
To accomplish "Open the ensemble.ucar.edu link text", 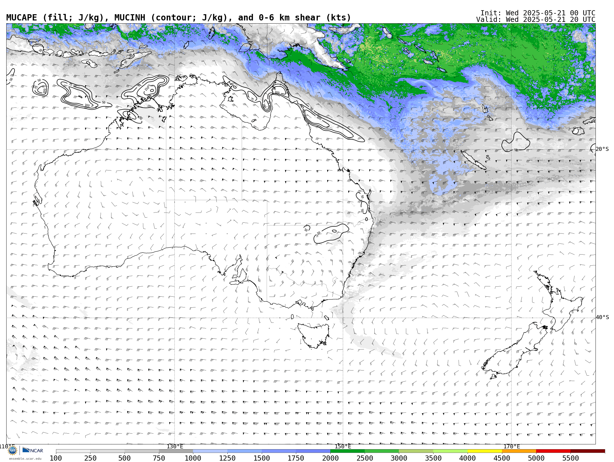I will pyautogui.click(x=25, y=459).
